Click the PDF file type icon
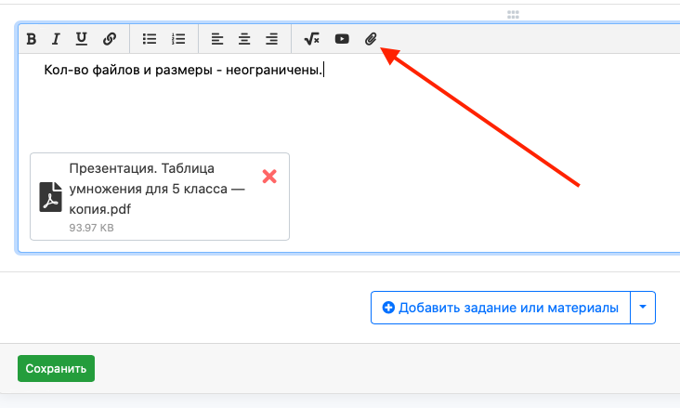 50,197
